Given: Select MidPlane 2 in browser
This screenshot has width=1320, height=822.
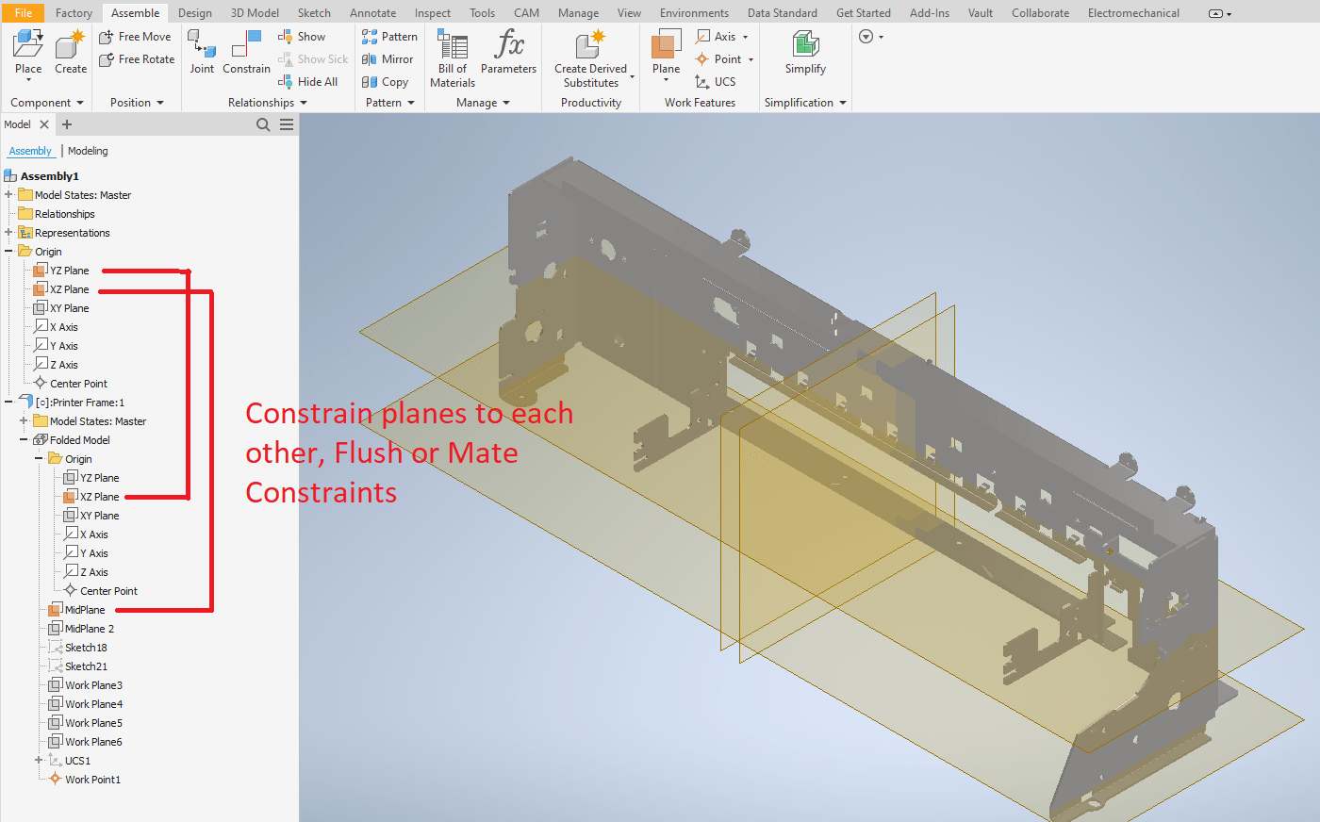Looking at the screenshot, I should [x=81, y=629].
